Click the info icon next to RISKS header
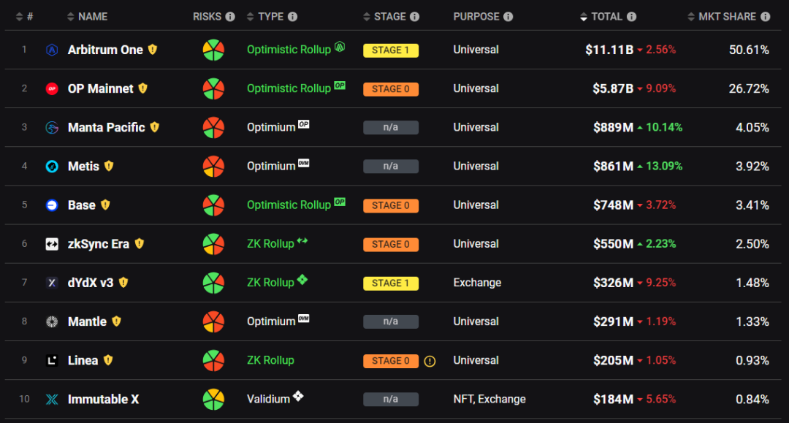789x423 pixels. pyautogui.click(x=230, y=17)
